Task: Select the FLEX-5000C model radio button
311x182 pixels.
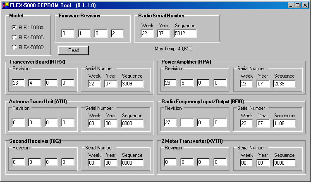Action: pyautogui.click(x=28, y=38)
